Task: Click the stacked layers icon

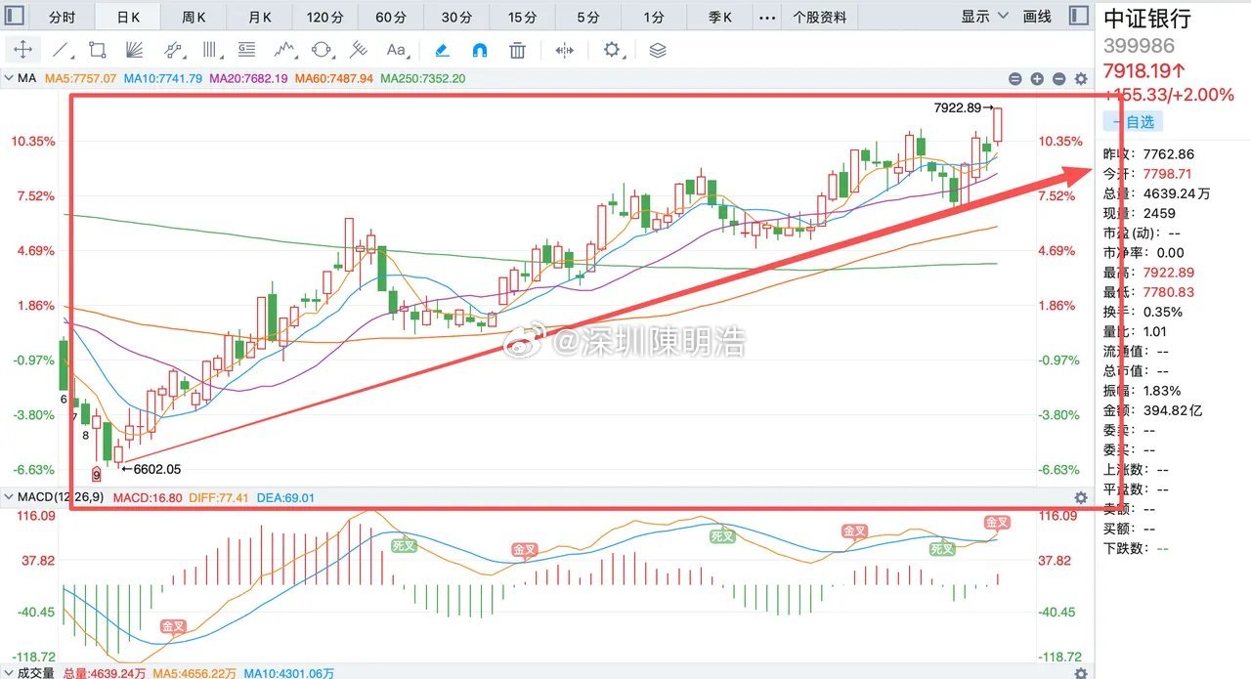Action: pyautogui.click(x=658, y=50)
